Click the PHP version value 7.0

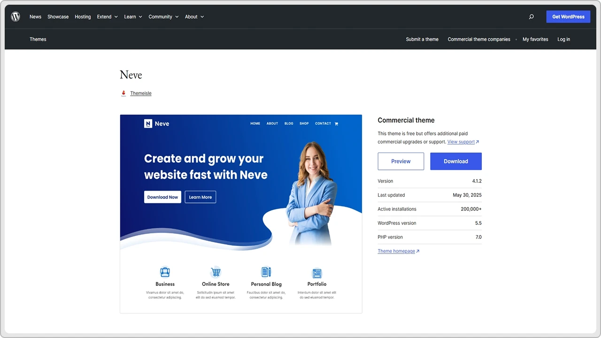point(478,238)
